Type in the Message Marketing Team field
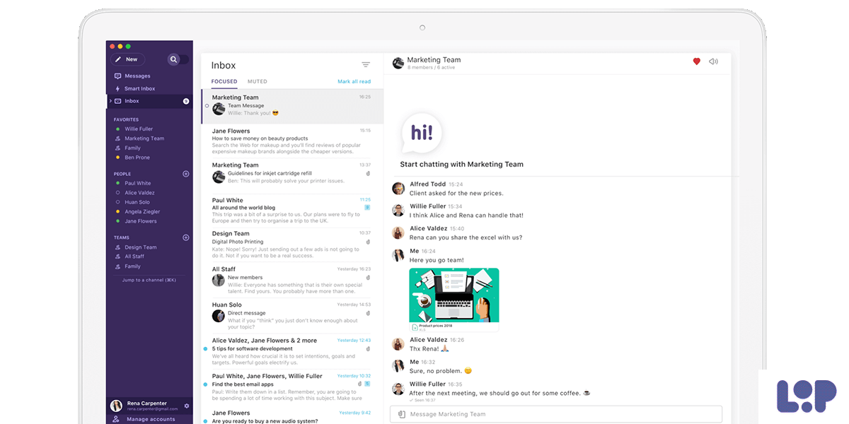 (x=559, y=414)
